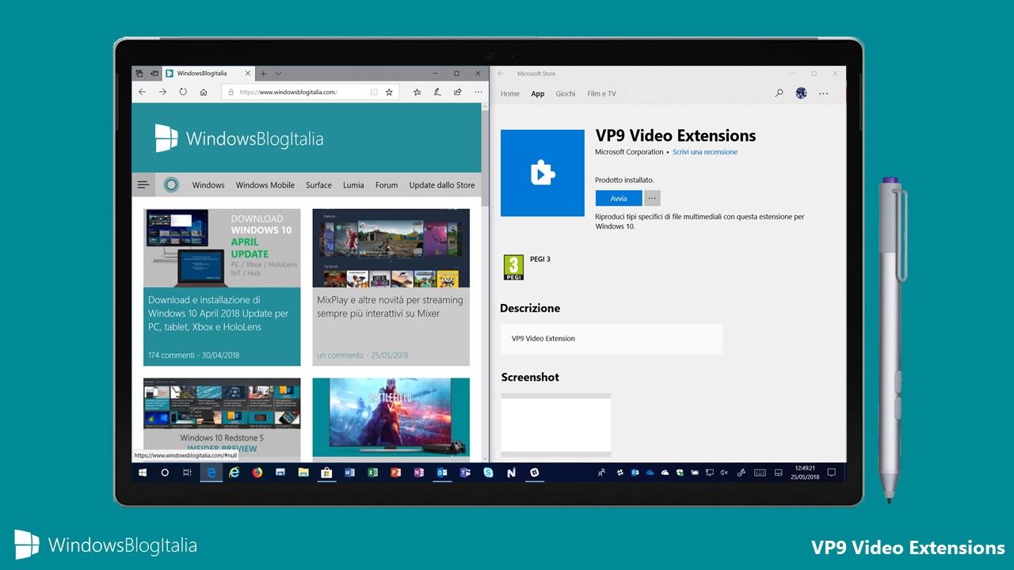Image resolution: width=1014 pixels, height=570 pixels.
Task: Open a new tab in Edge
Action: (x=263, y=73)
